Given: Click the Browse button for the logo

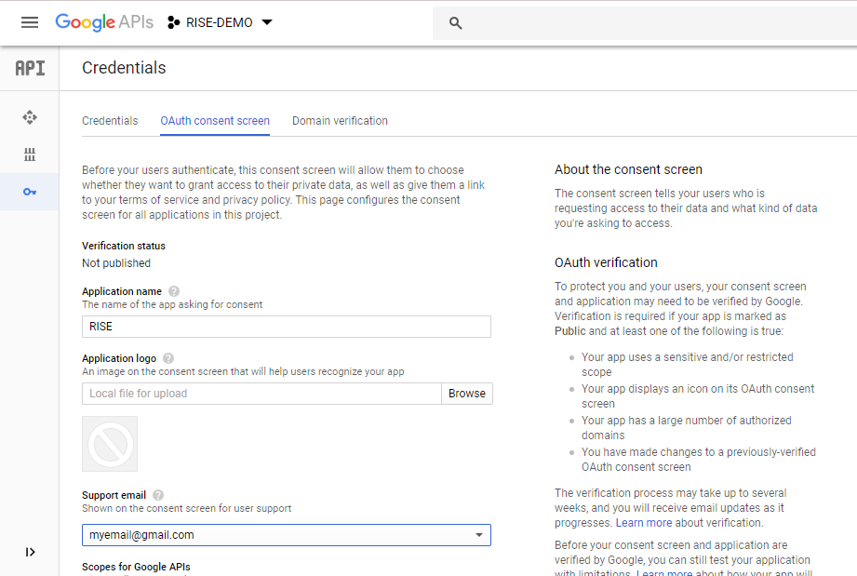Looking at the screenshot, I should (467, 394).
